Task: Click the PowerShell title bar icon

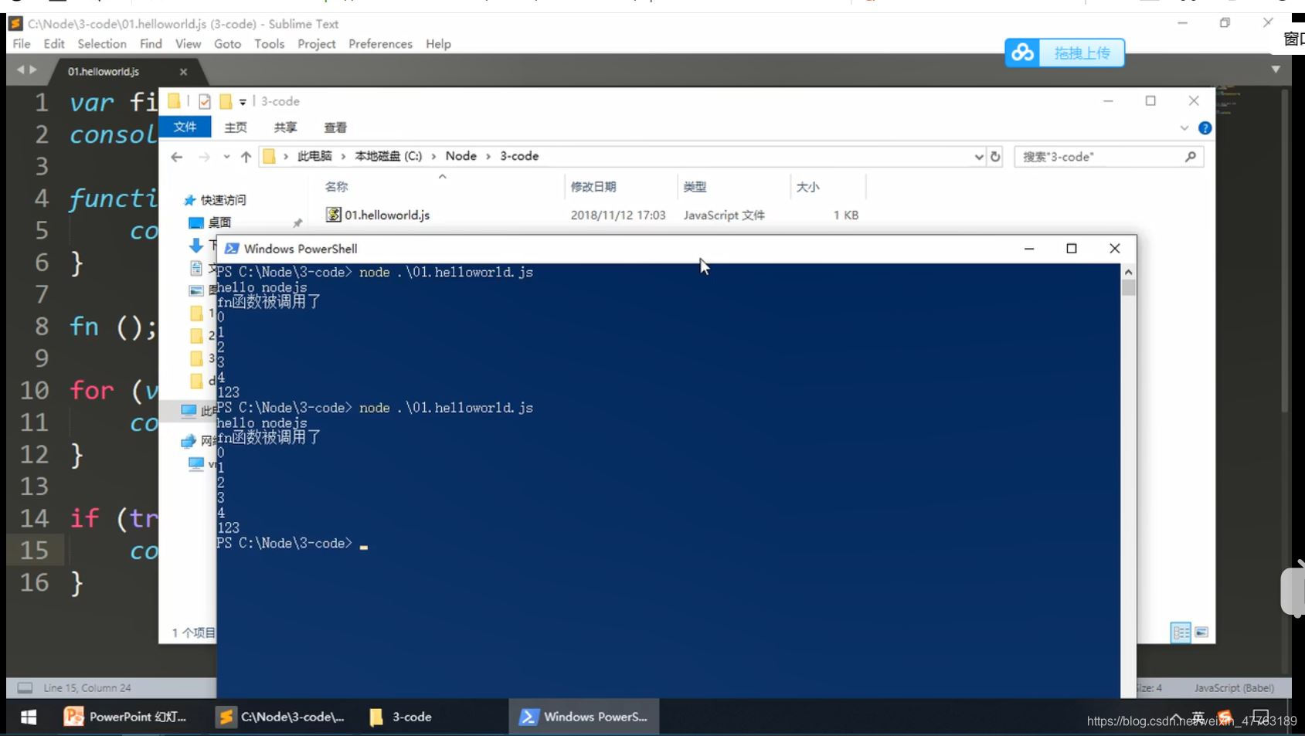Action: (231, 249)
